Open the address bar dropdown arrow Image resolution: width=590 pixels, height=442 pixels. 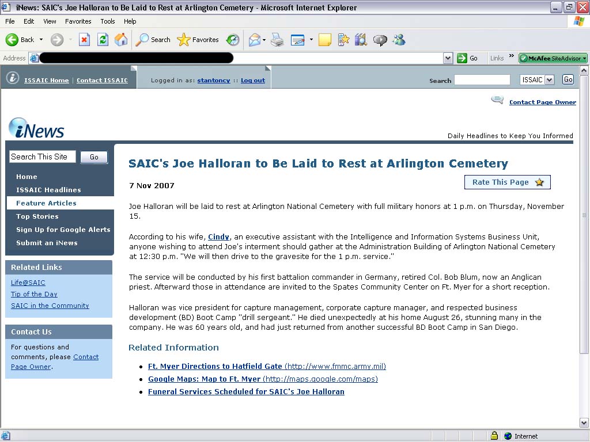448,58
